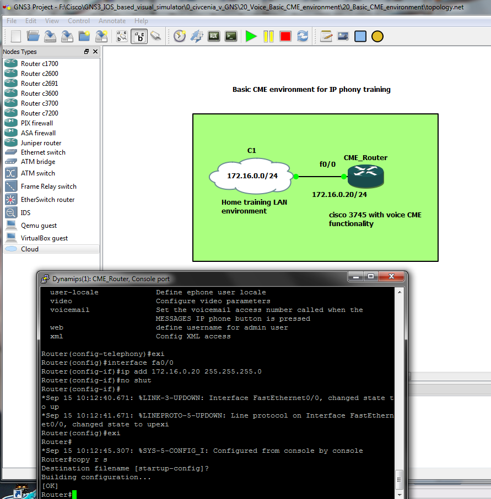491x499 pixels.
Task: Stop all devices with the red square
Action: click(285, 36)
